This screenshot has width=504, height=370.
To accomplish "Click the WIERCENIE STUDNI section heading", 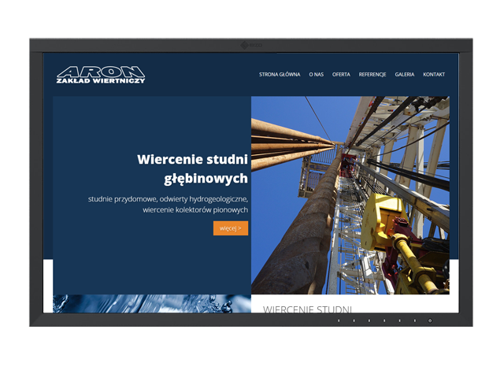I will pyautogui.click(x=307, y=309).
